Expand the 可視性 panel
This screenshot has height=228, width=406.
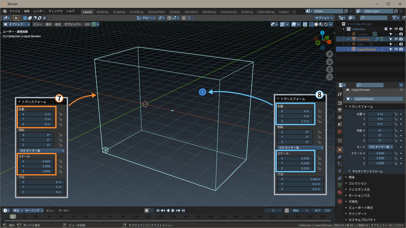click(353, 202)
